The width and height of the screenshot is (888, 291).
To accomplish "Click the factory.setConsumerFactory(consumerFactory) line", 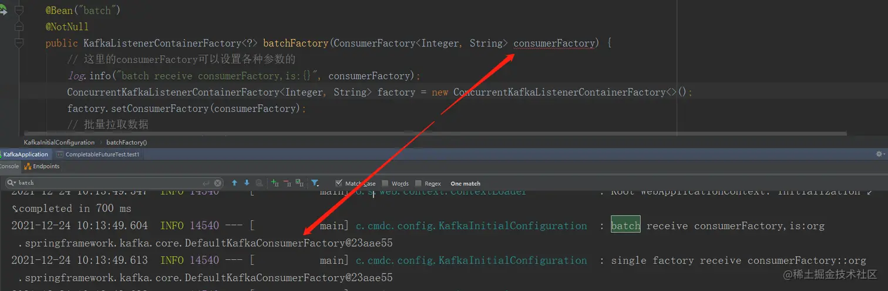I will coord(187,109).
